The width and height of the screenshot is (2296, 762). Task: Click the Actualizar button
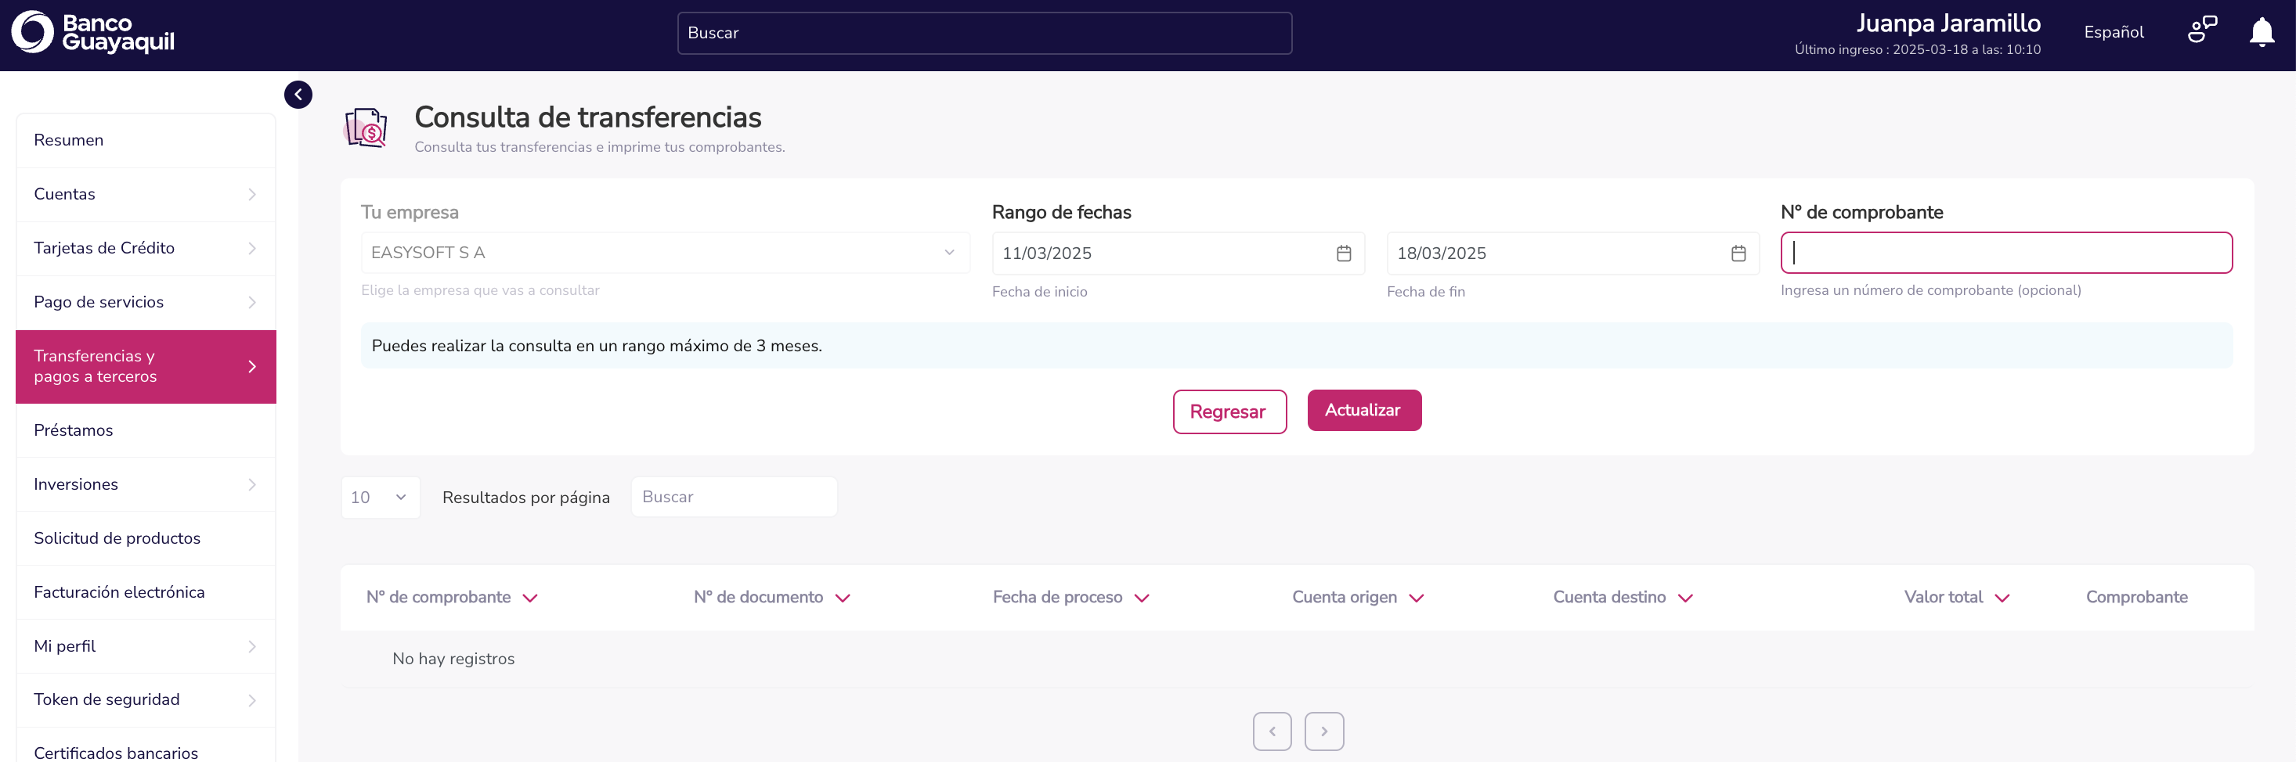(x=1363, y=411)
